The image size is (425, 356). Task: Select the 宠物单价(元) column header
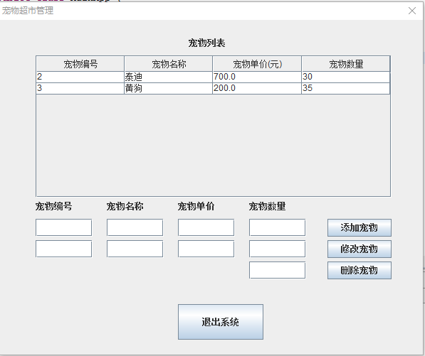click(x=257, y=64)
